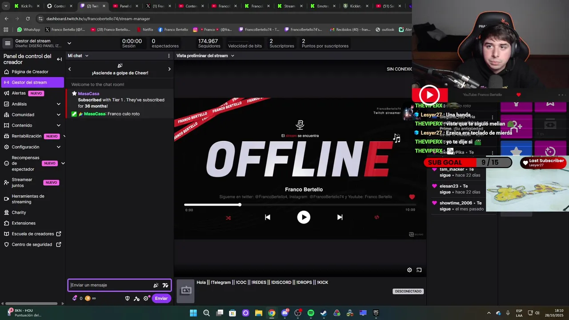Open the outlook bookmark
Screen dimensions: 569x320
385,30
